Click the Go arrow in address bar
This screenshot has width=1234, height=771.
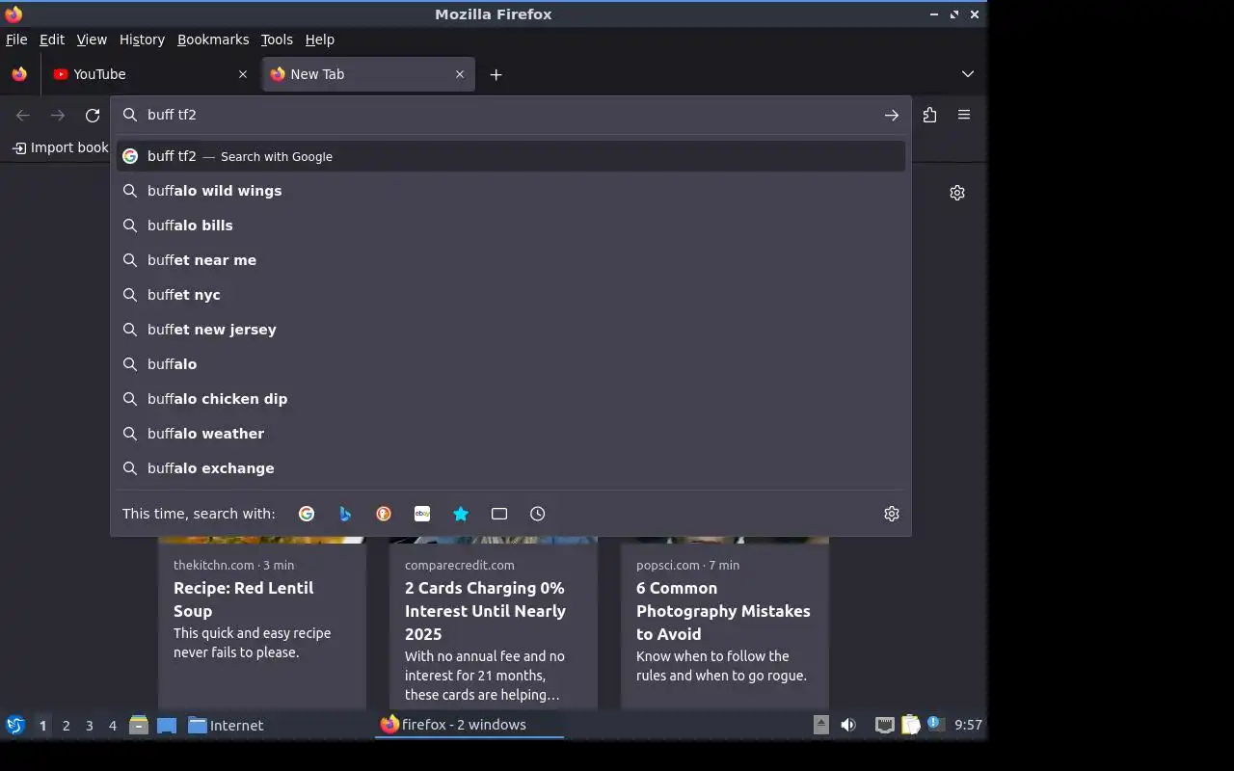tap(892, 115)
